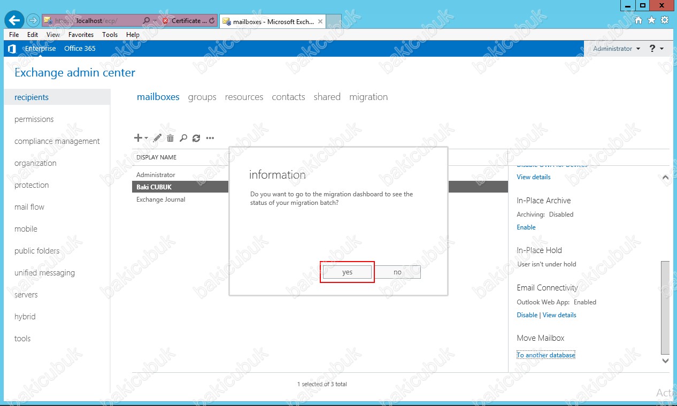Click View details above In-Place Archive
Screen dimensions: 677x406
click(x=534, y=177)
